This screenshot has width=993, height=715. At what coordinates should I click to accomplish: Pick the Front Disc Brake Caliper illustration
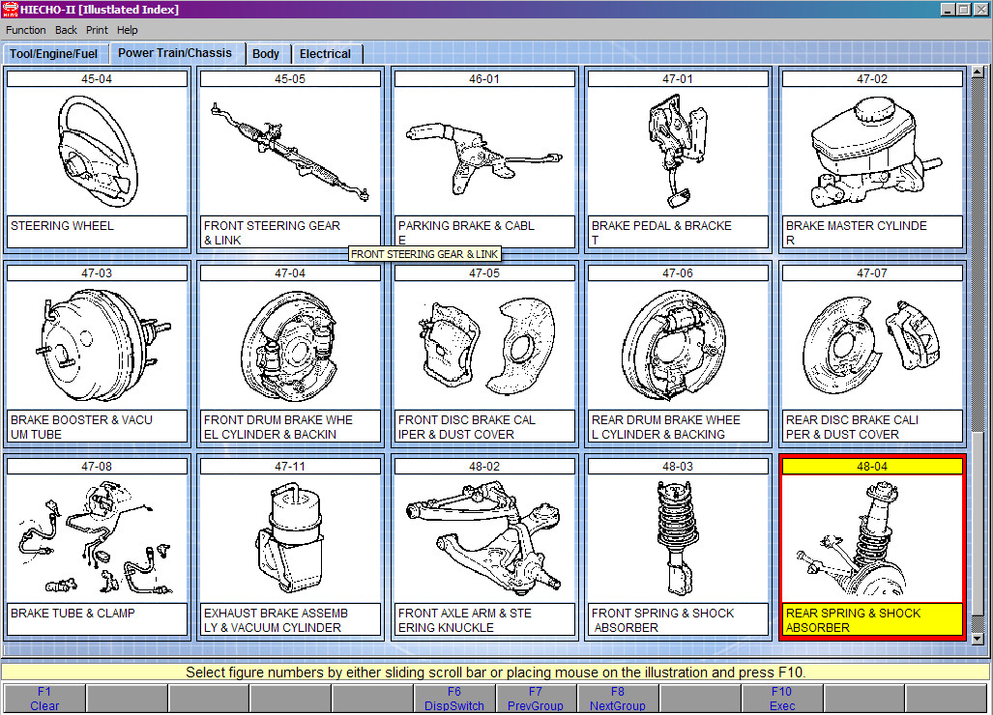click(484, 344)
